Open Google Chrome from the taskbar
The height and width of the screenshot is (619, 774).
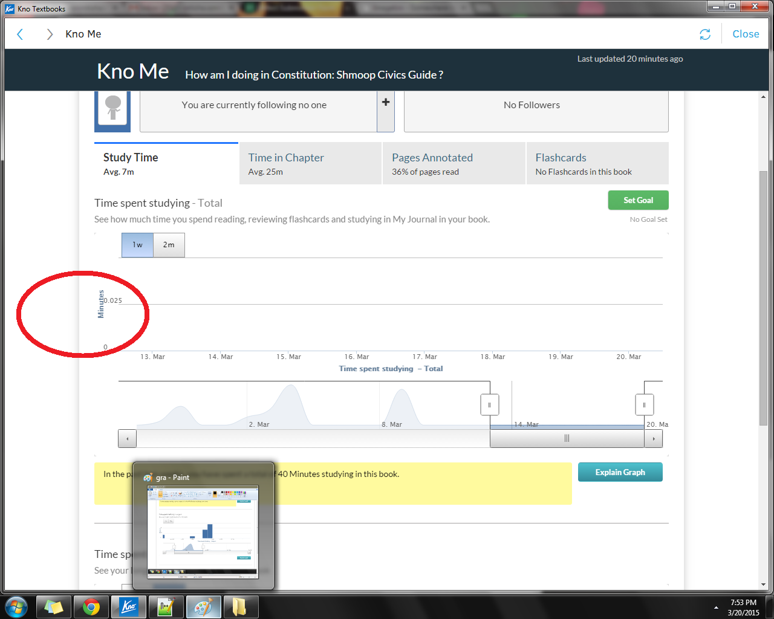91,607
